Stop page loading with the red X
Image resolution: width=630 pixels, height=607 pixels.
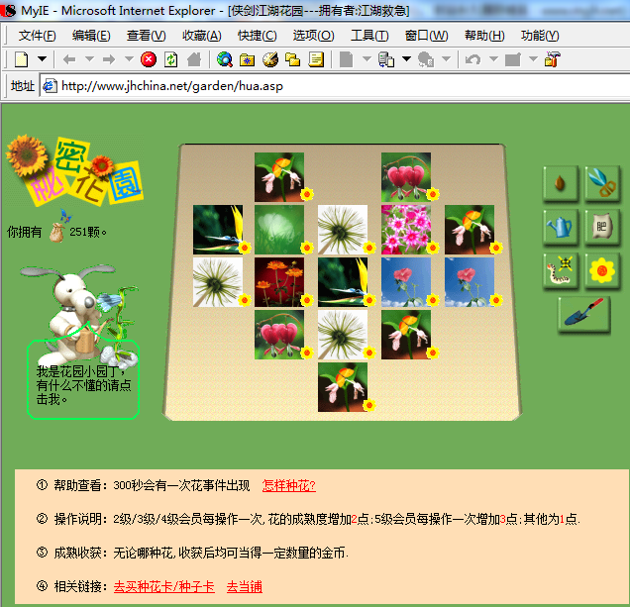tap(149, 59)
